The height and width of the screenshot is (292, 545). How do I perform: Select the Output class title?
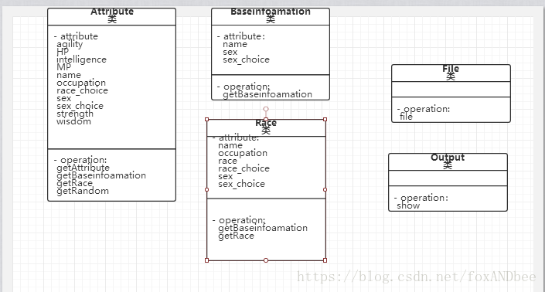448,158
